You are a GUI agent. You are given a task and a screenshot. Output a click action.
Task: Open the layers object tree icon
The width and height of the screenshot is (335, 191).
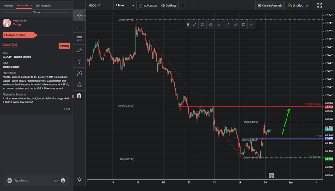tap(80, 179)
